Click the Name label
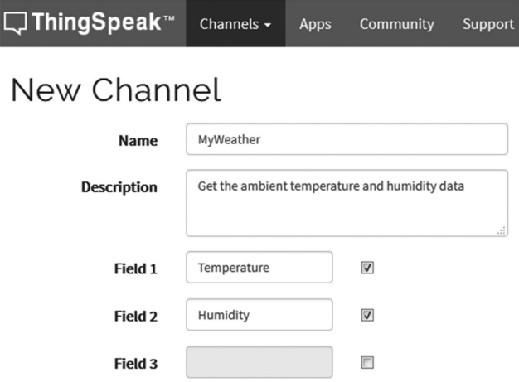Image resolution: width=519 pixels, height=382 pixels. coord(138,141)
